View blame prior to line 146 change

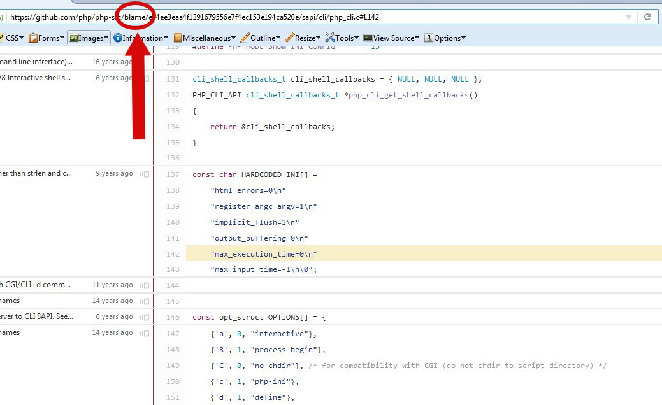(x=145, y=317)
